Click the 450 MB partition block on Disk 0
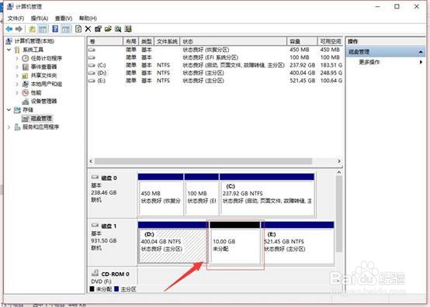The width and height of the screenshot is (430, 307). 161,194
